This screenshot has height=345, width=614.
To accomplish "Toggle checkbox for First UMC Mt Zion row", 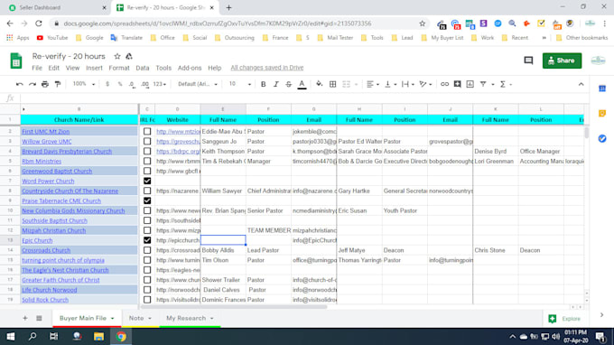I will pyautogui.click(x=147, y=131).
